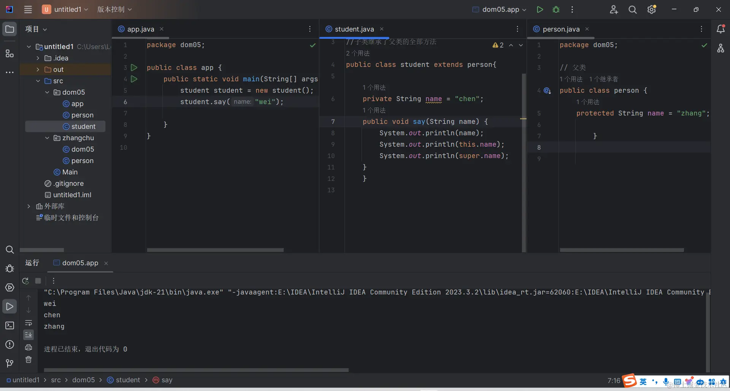Click 2 个用法 usages hint
The image size is (730, 391).
click(x=358, y=53)
